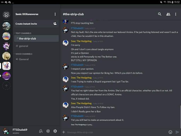Open recent mentions @ icon
The width and height of the screenshot is (181, 136).
[48, 131]
